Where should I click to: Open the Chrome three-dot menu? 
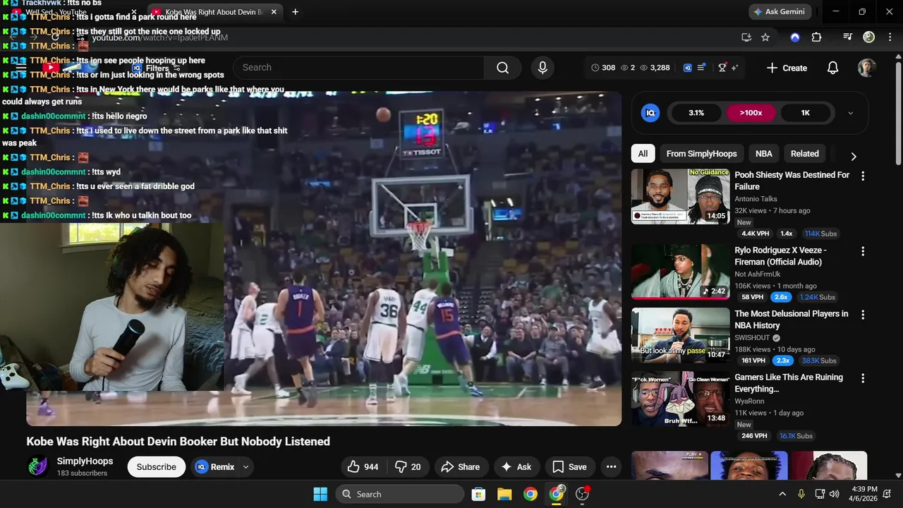pos(890,37)
